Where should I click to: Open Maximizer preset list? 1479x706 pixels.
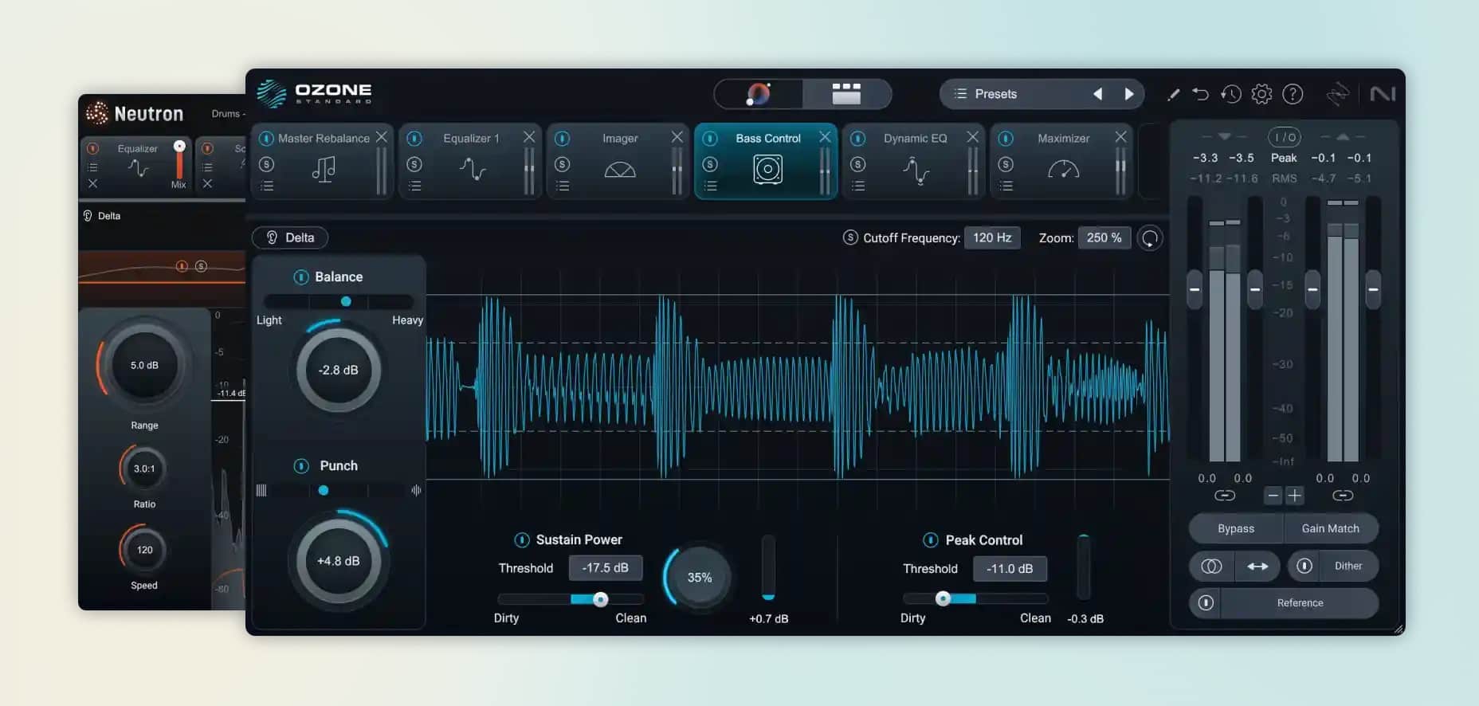pyautogui.click(x=1006, y=186)
